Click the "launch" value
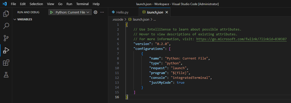The width and height of the screenshot is (291, 103). pos(178,68)
